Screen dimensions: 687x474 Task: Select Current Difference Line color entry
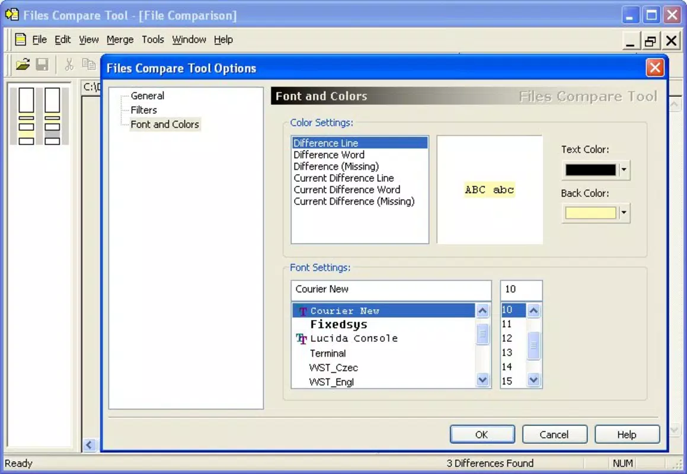(x=359, y=178)
